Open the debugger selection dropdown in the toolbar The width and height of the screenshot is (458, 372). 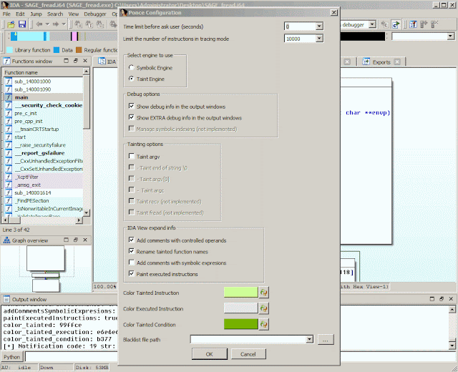372,24
